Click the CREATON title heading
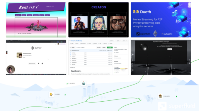 pos(98,7)
